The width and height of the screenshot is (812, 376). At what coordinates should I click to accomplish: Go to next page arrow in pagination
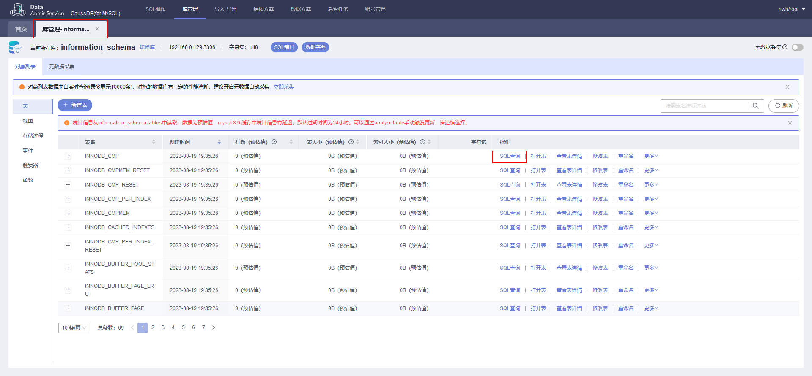[214, 327]
